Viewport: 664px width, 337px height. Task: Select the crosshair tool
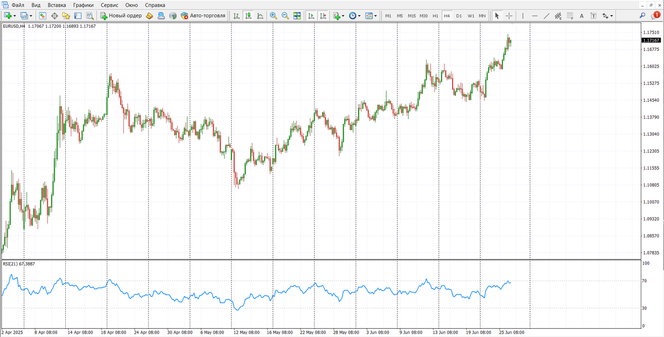(x=509, y=15)
